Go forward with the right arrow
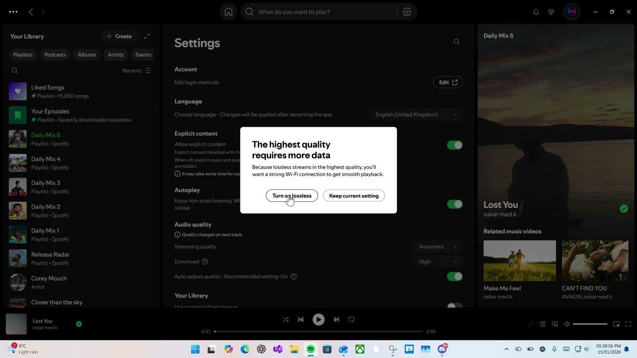Image resolution: width=637 pixels, height=358 pixels. 43,12
